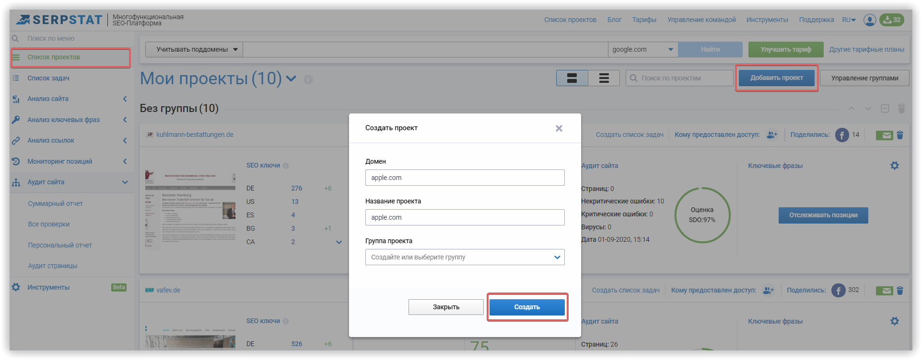
Task: Click the Закрыть button in dialog
Action: [446, 307]
